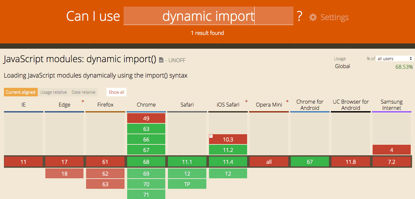
Task: Select the Safari TP support cell
Action: (187, 184)
